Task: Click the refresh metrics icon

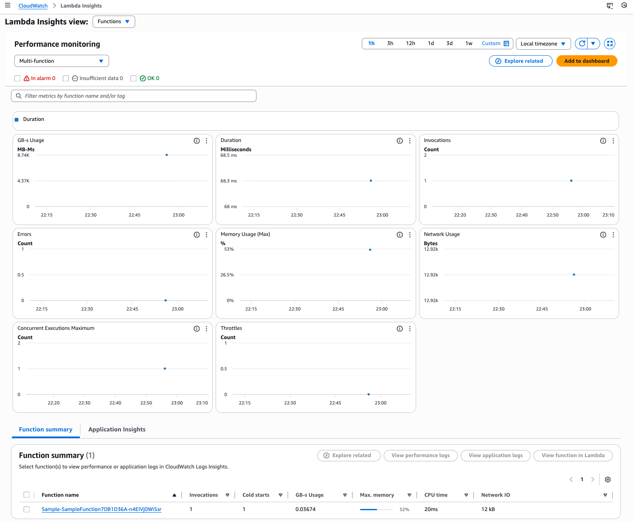Action: point(582,43)
